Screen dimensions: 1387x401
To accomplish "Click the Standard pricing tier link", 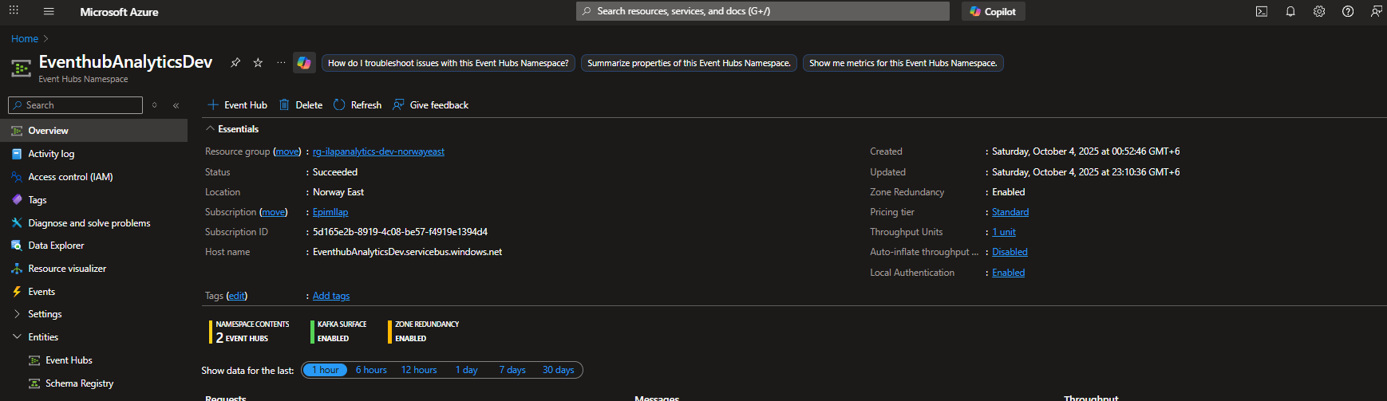I will point(1010,212).
